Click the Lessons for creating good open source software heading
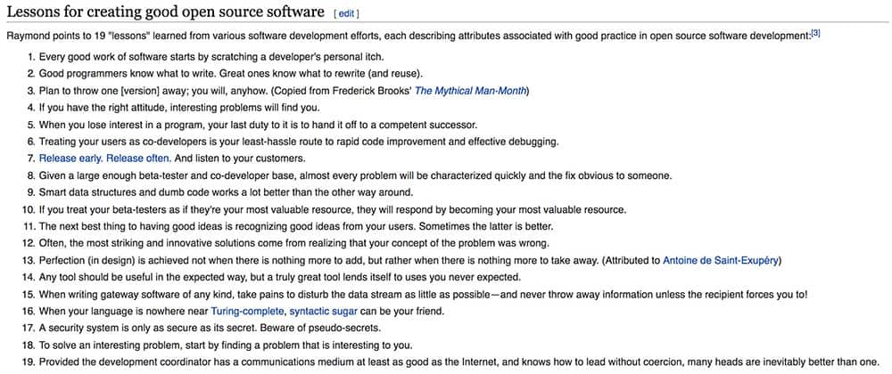The image size is (892, 374). click(x=165, y=12)
